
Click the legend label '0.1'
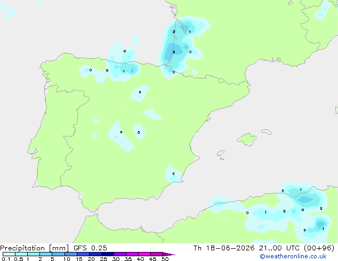[x=6, y=259]
